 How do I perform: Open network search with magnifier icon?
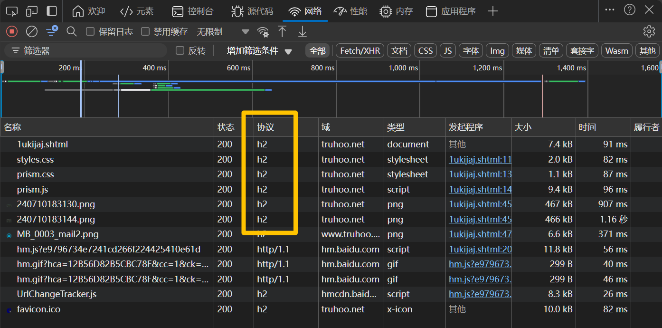pyautogui.click(x=72, y=32)
